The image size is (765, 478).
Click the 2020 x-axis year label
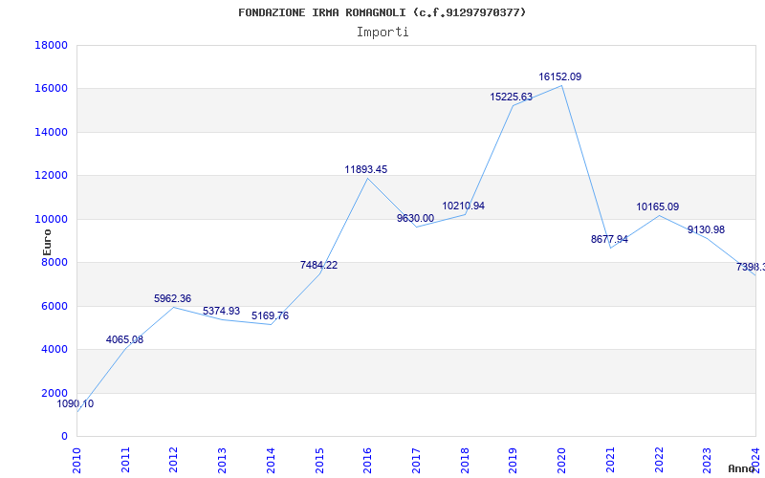tap(561, 460)
